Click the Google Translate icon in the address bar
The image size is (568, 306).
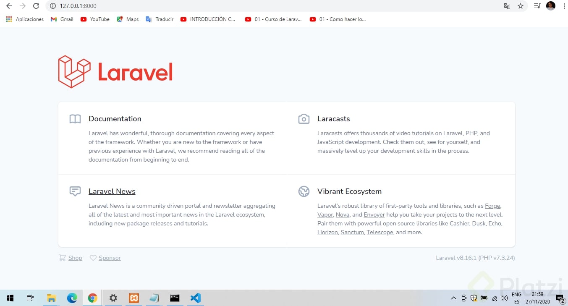(507, 6)
